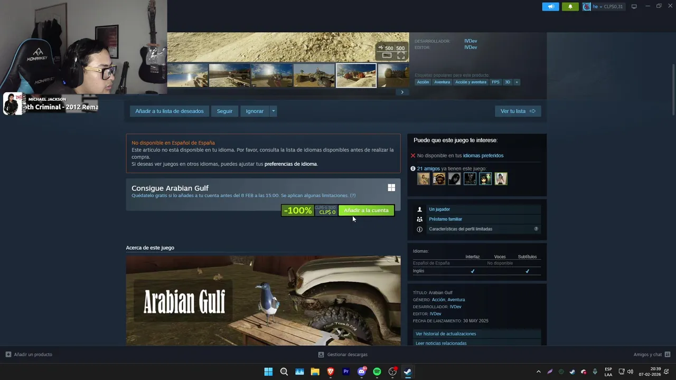
Task: Click the Acción y aventura tag
Action: [x=471, y=82]
